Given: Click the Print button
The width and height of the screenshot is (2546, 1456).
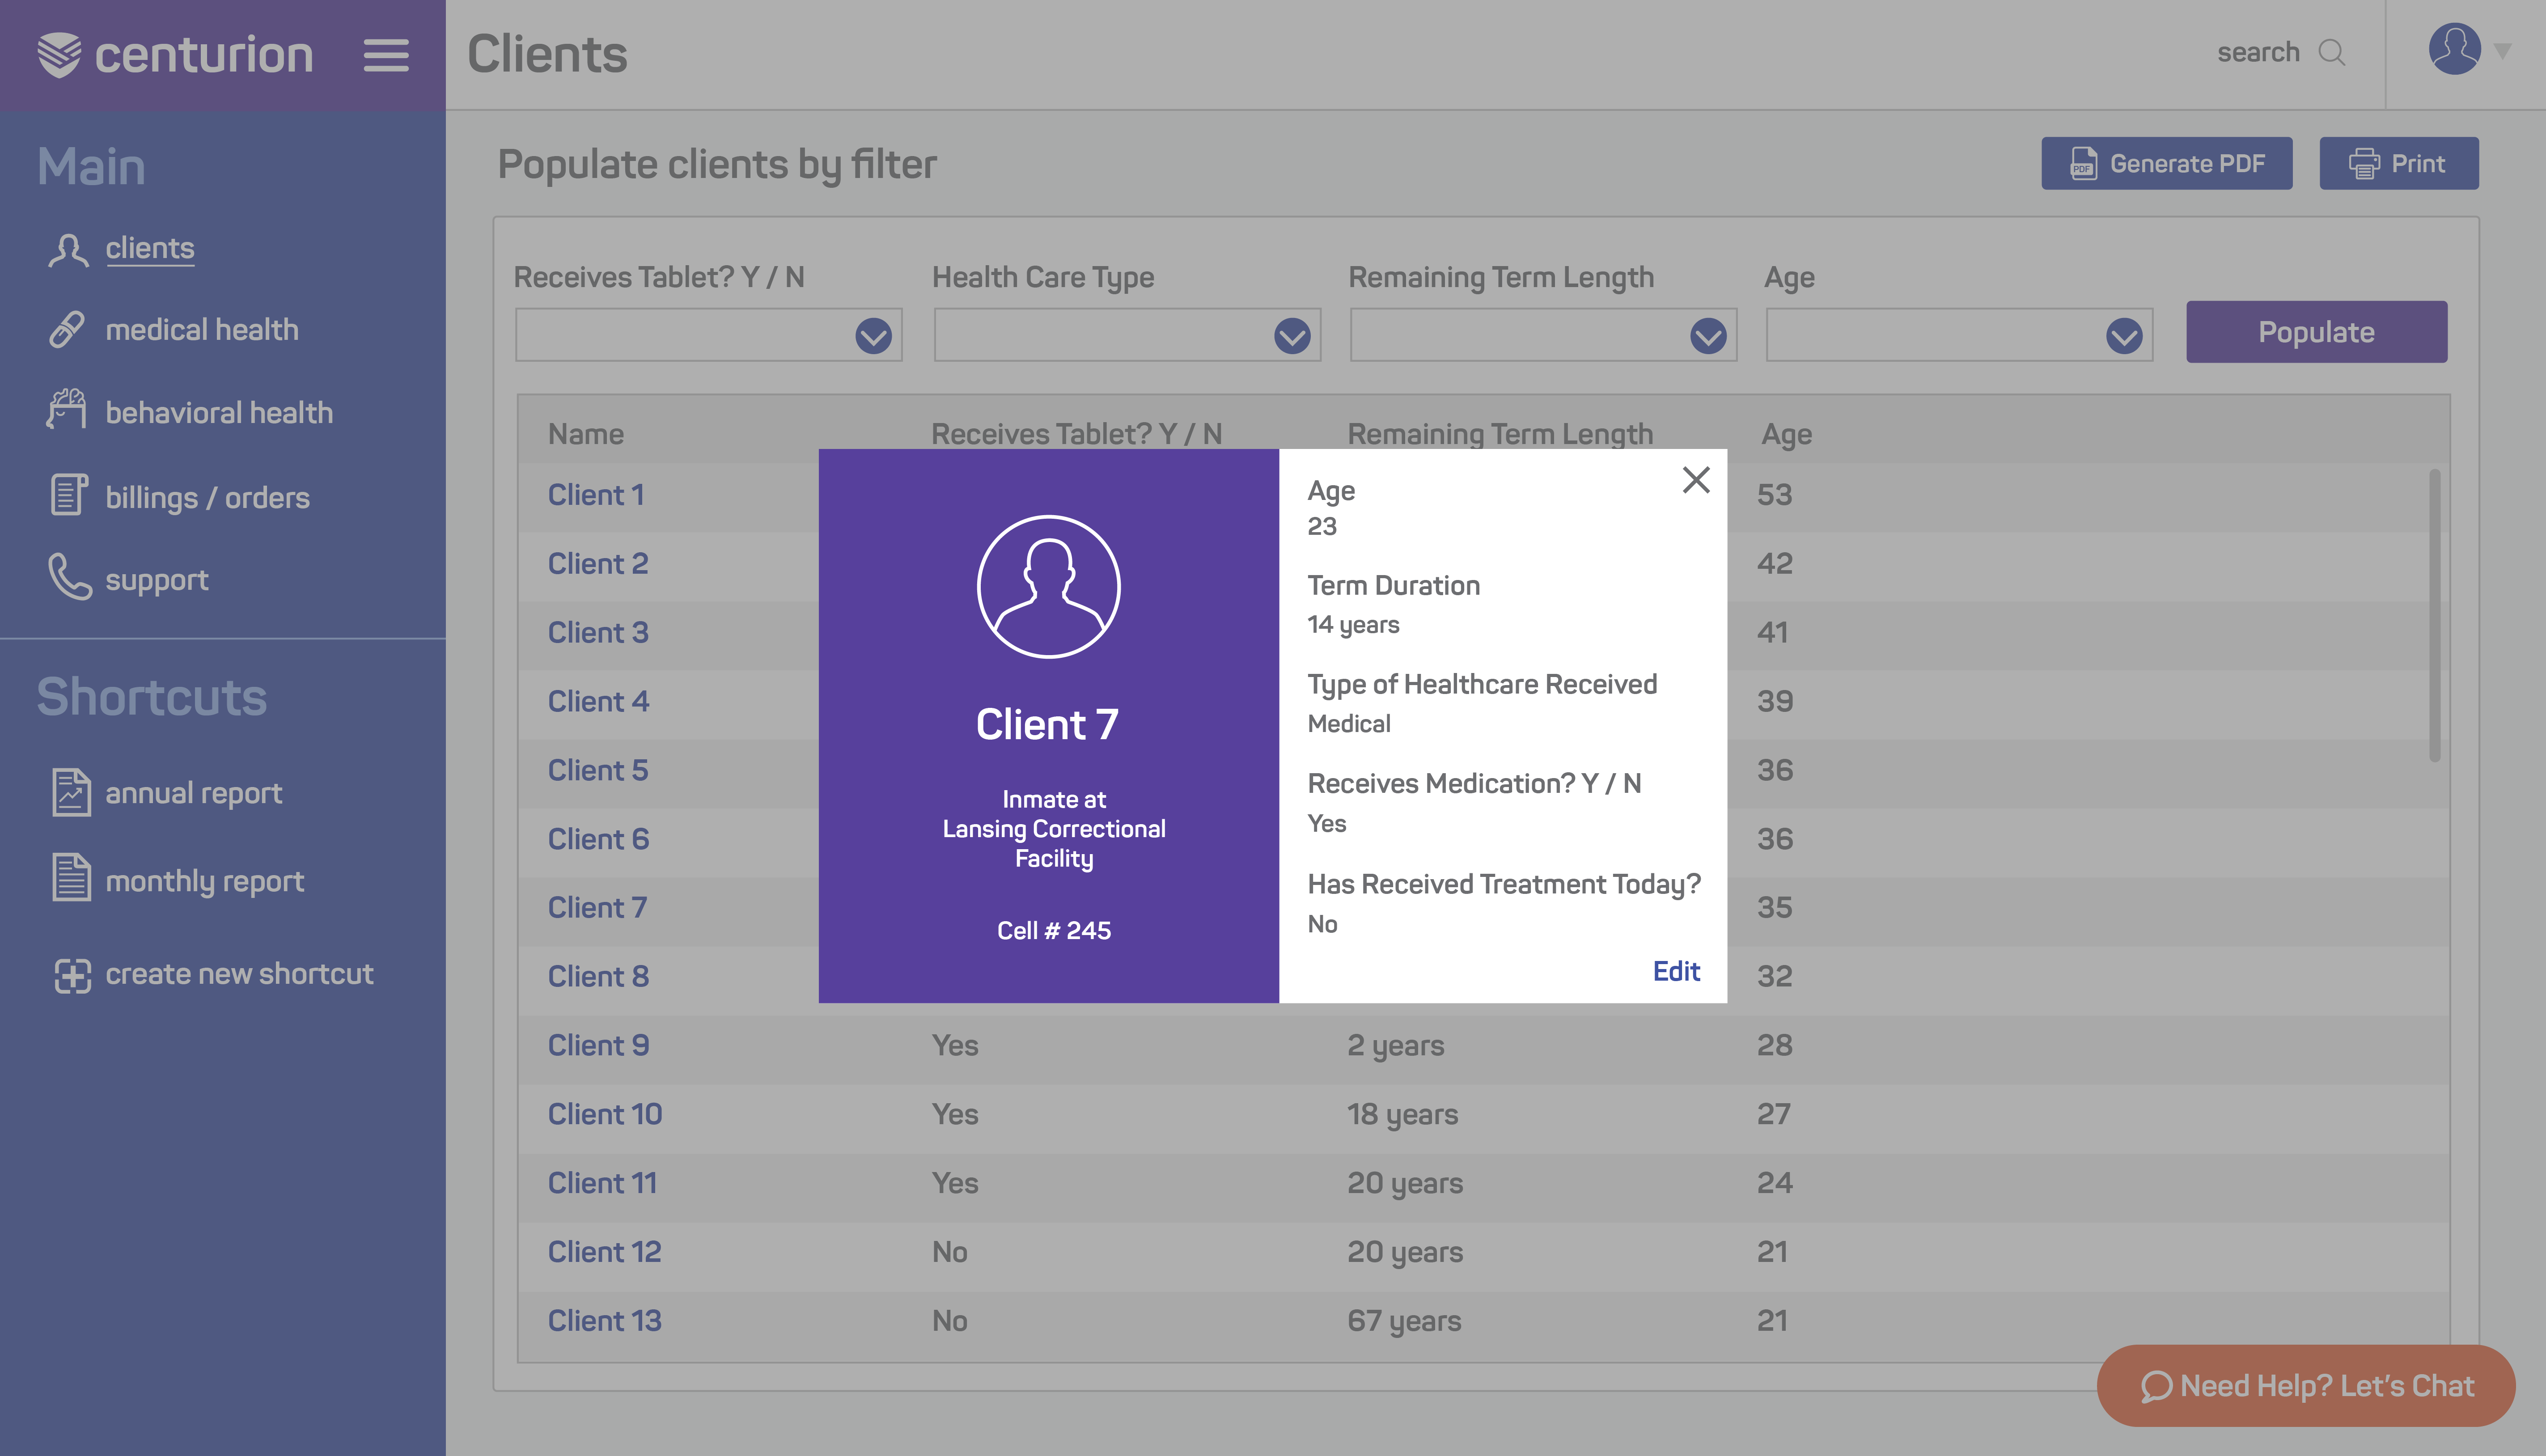Looking at the screenshot, I should [2398, 164].
